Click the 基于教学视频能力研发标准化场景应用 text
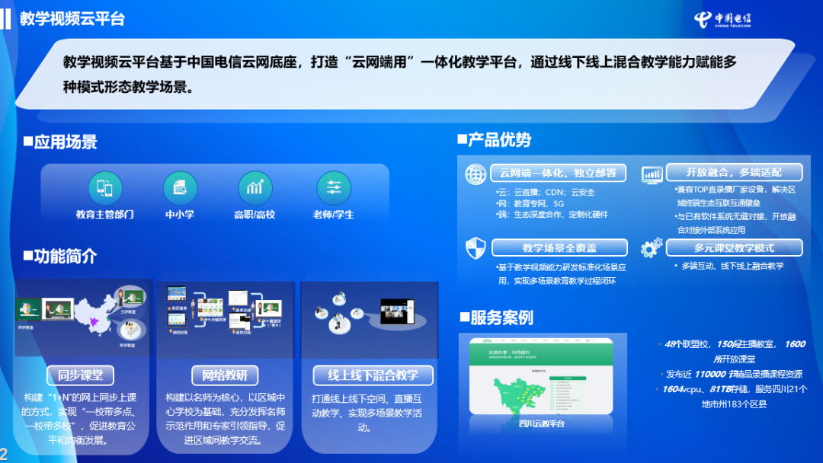This screenshot has width=823, height=463. (x=561, y=274)
